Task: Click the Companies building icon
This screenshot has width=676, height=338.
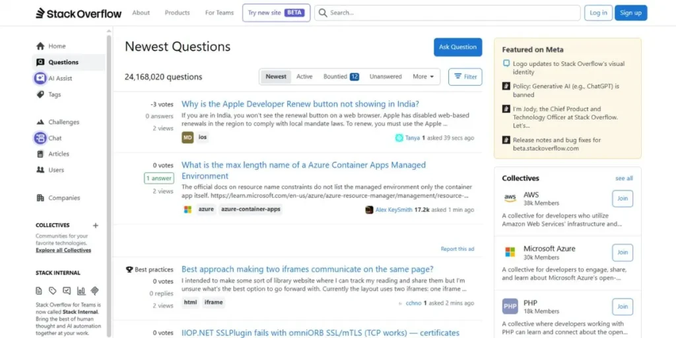Action: pyautogui.click(x=40, y=198)
